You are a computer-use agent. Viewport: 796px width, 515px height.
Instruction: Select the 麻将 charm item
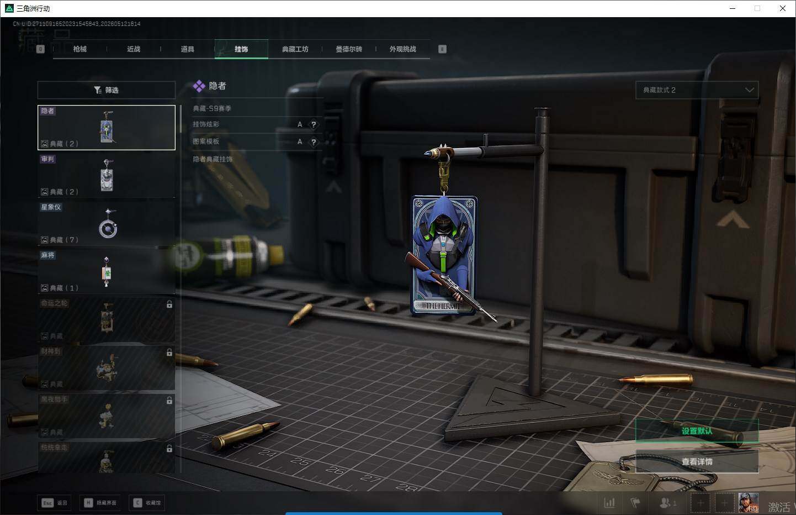107,272
